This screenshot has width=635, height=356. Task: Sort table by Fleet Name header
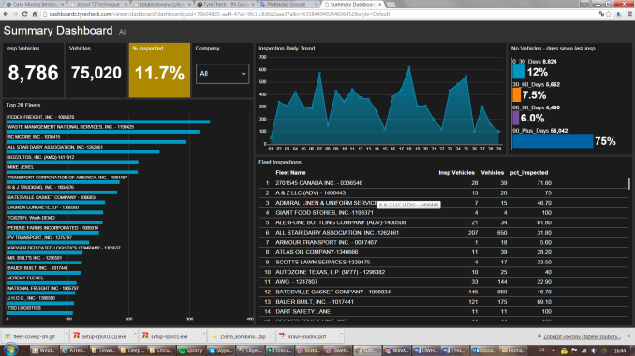(x=290, y=173)
